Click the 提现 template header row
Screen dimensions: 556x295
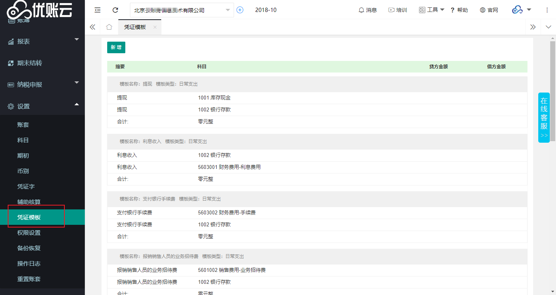click(317, 84)
